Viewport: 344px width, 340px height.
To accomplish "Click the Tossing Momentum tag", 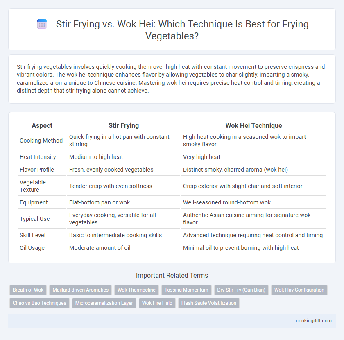I will (186, 290).
